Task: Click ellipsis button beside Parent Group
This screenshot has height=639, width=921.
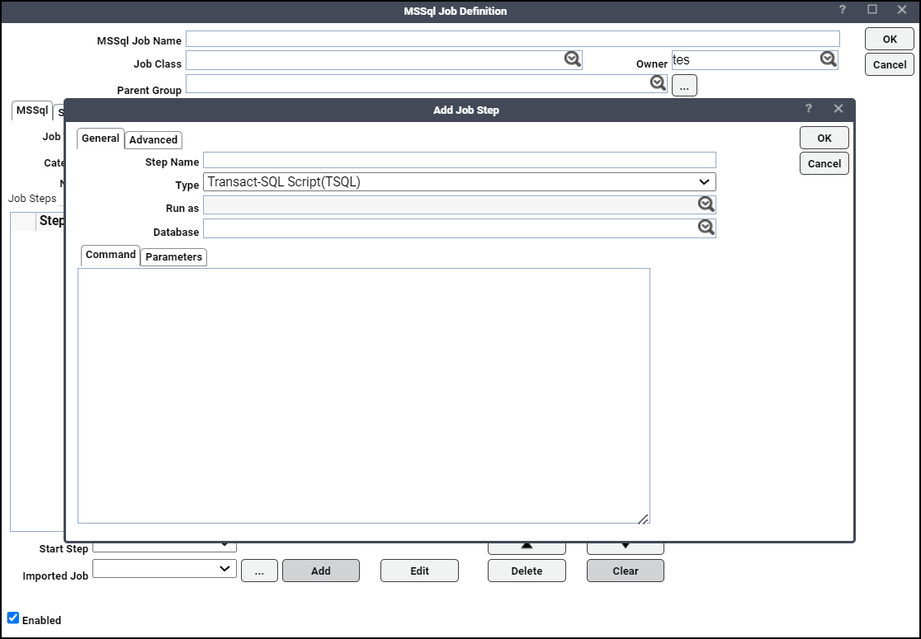Action: pos(684,85)
